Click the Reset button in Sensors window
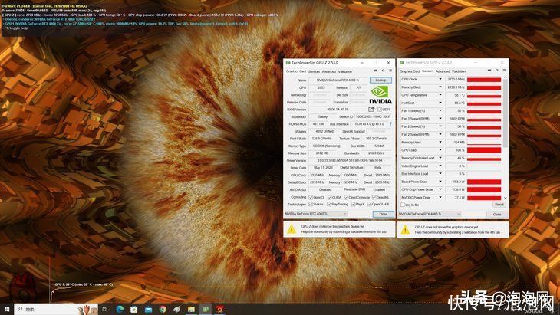This screenshot has width=560, height=315. click(x=499, y=205)
